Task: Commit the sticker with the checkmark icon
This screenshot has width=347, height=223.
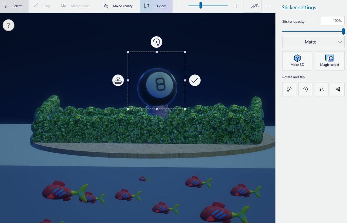Action: [195, 80]
